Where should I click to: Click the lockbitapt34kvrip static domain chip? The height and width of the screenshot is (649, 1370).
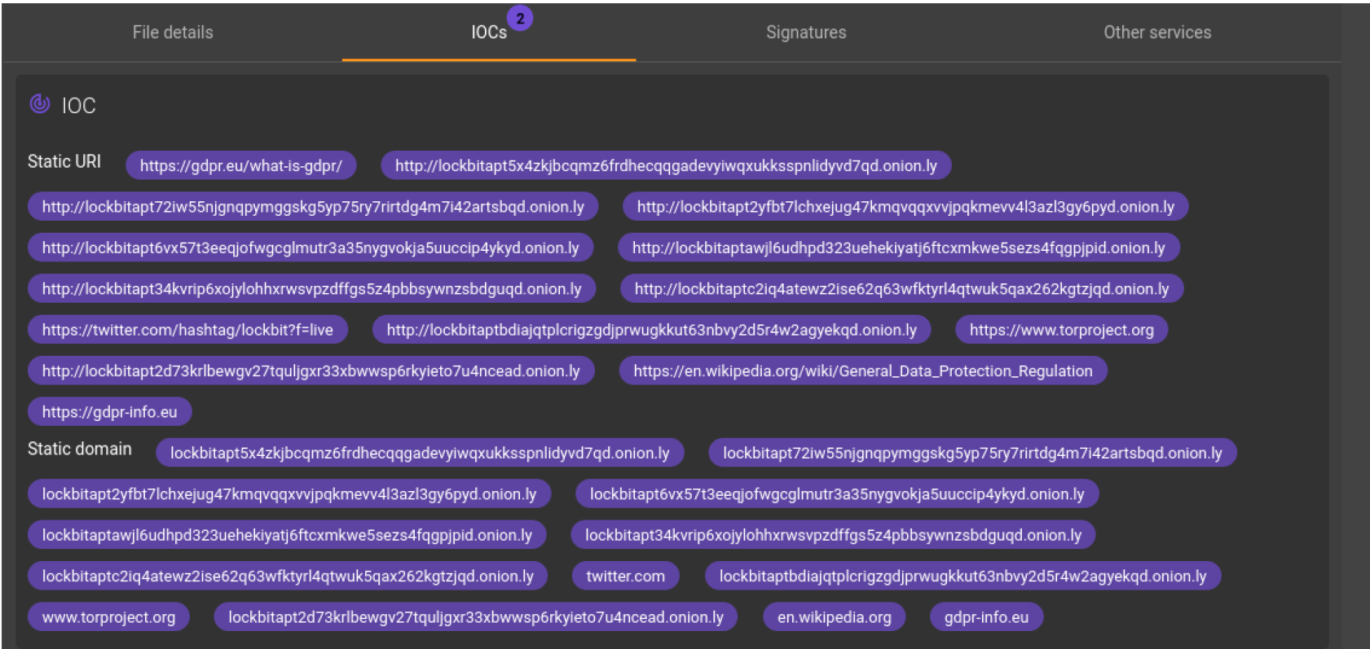(833, 535)
